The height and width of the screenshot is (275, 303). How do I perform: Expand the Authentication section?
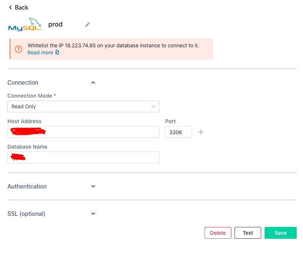point(93,186)
